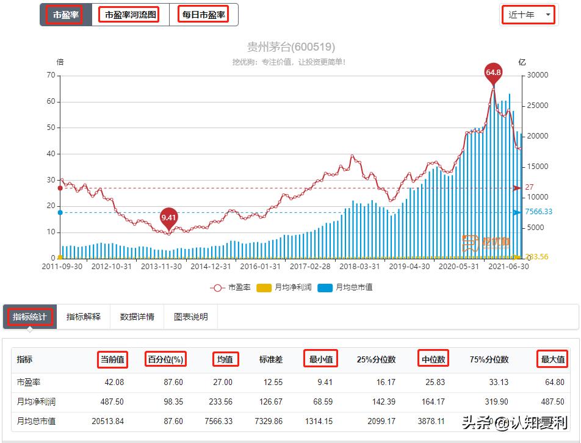581x443 pixels.
Task: Click the 9.41 low point marker
Action: 168,216
